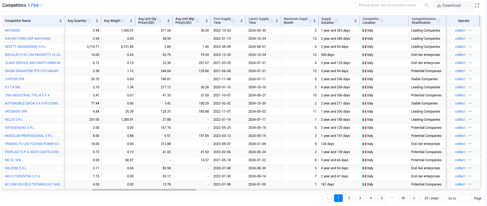Click the Go to page input box
Image resolution: width=487 pixels, height=206 pixels.
coord(465,198)
